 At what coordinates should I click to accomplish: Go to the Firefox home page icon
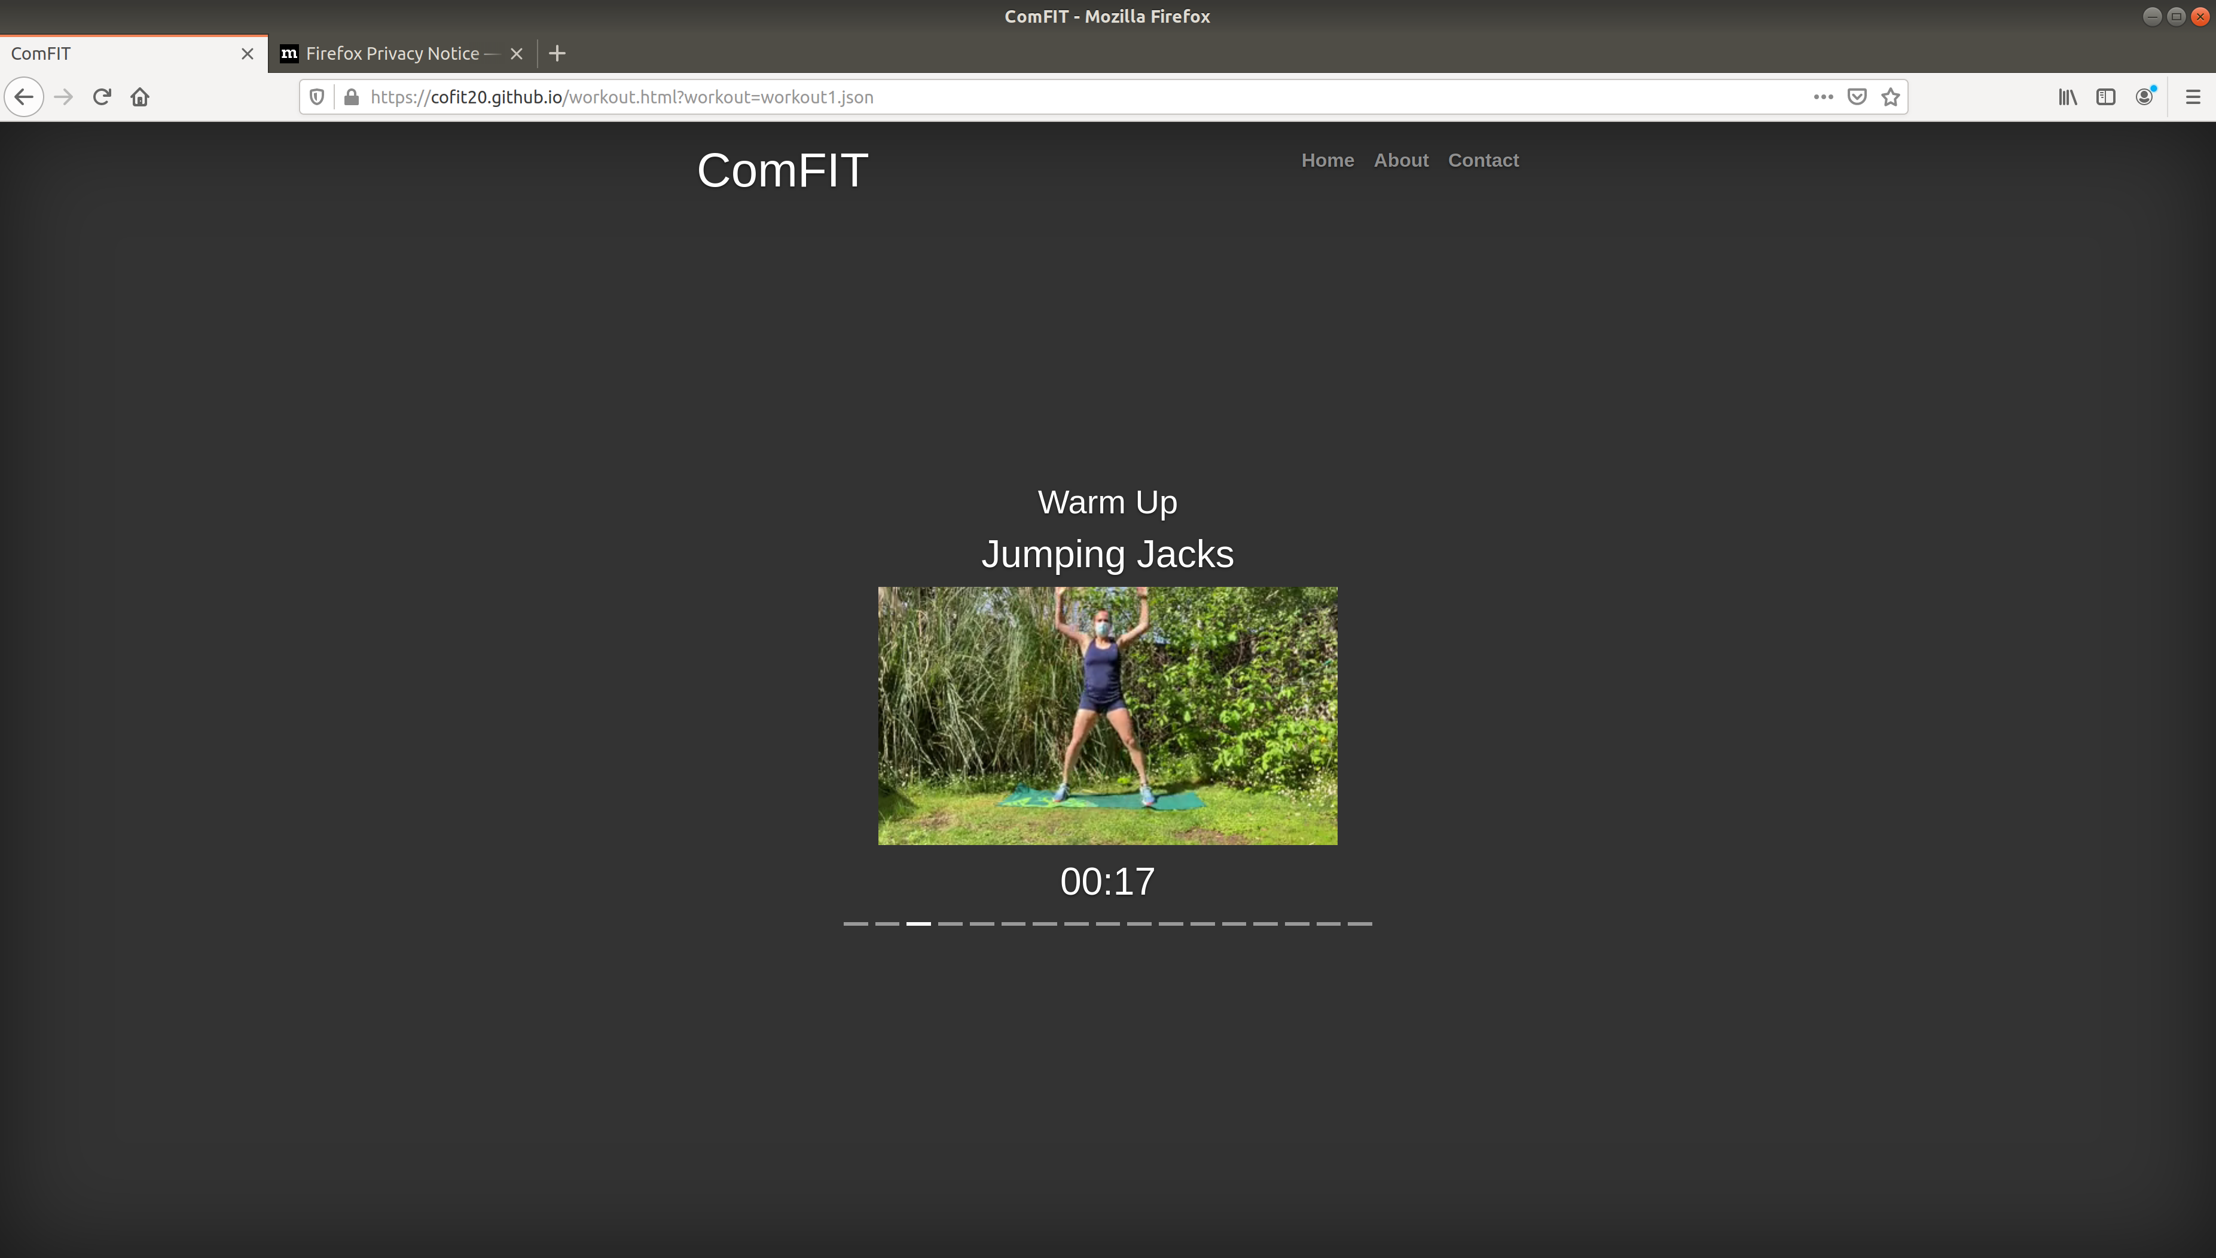(140, 97)
